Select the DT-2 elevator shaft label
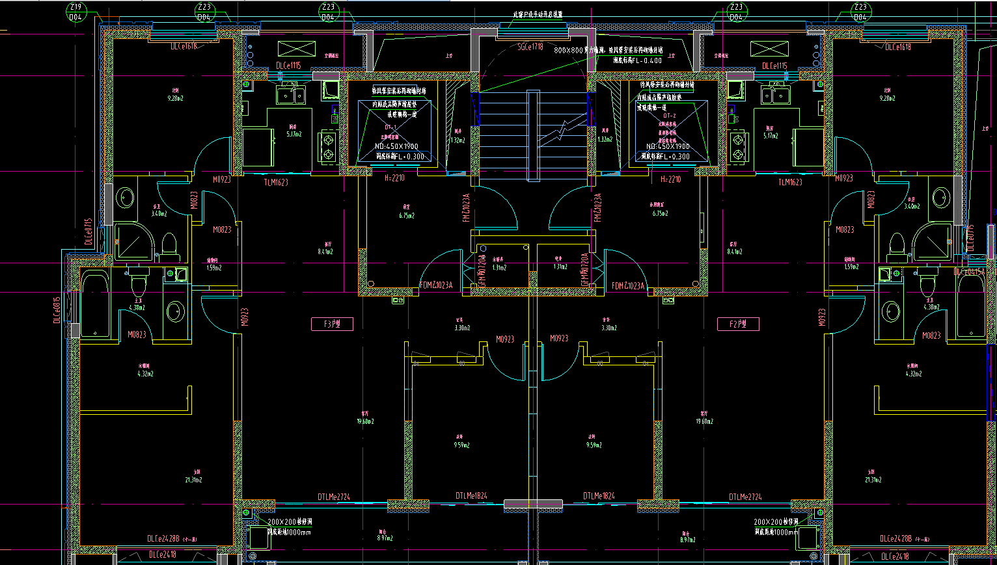Screen dimensions: 997x565 coord(670,116)
